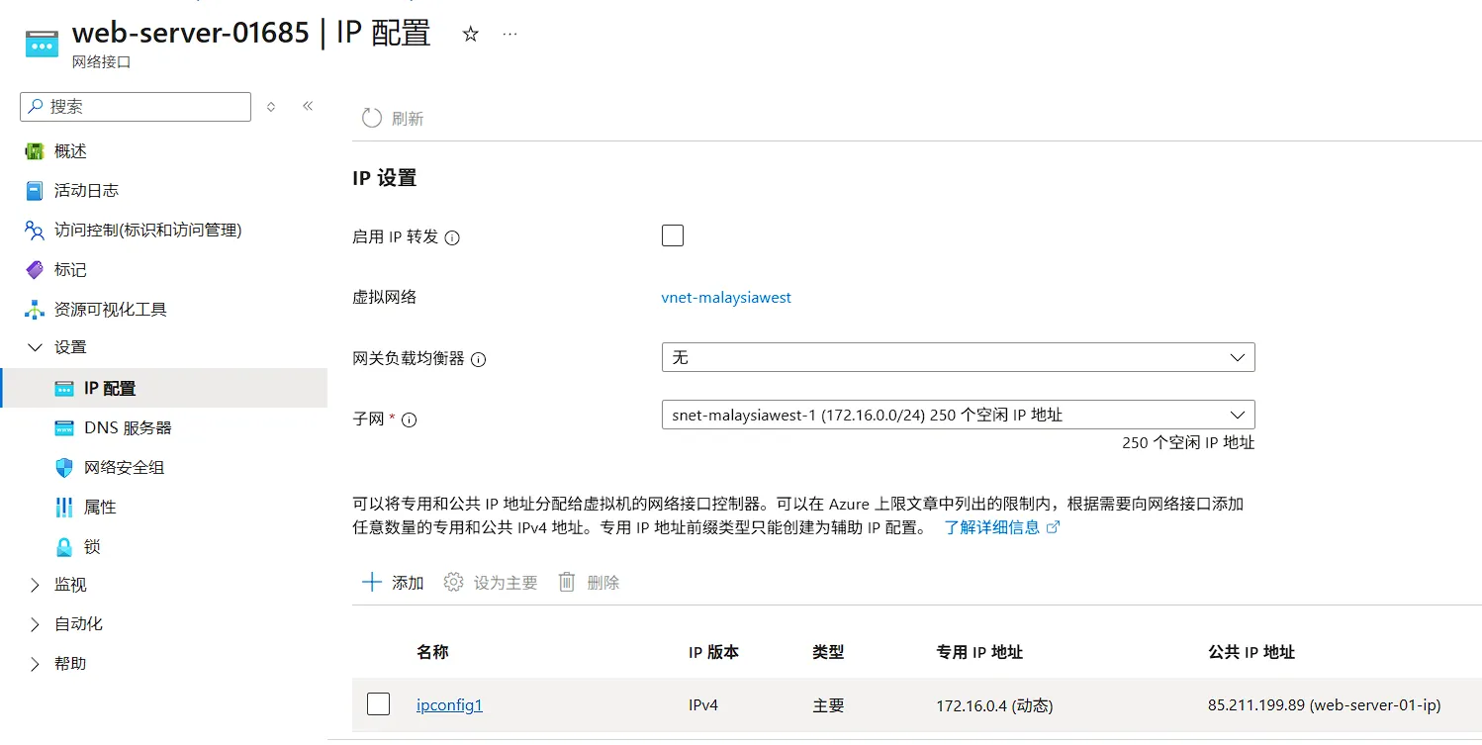
Task: Open the 概述 (Overview) page
Action: [x=69, y=150]
